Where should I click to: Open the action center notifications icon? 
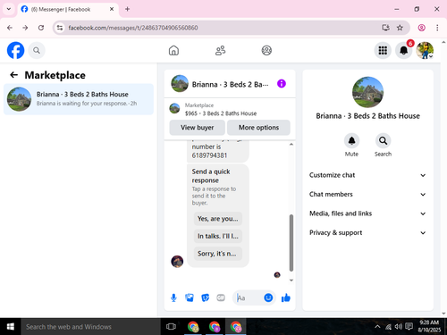(409, 327)
